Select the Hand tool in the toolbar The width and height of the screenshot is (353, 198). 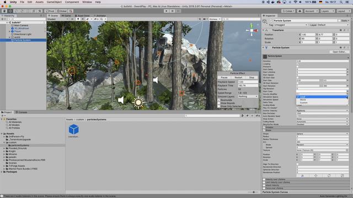pos(4,11)
